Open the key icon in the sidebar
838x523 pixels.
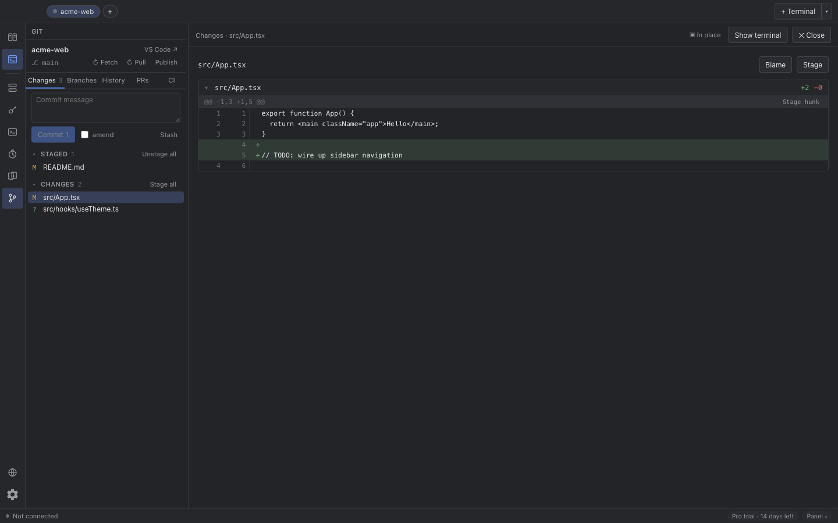tap(12, 110)
